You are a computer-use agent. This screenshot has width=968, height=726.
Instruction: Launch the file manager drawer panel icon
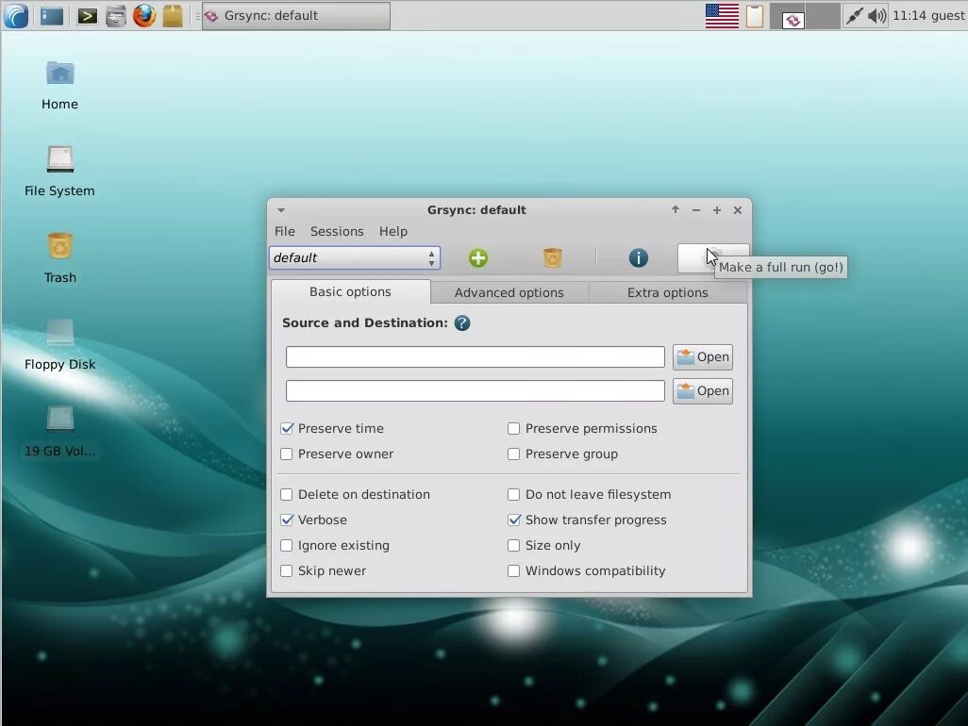point(115,15)
